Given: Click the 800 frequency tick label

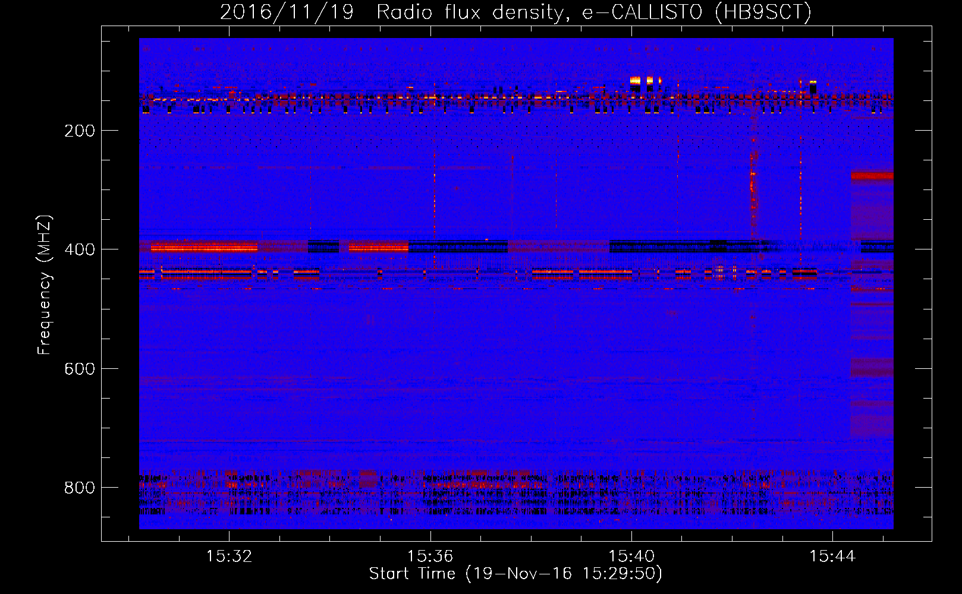Looking at the screenshot, I should [80, 488].
